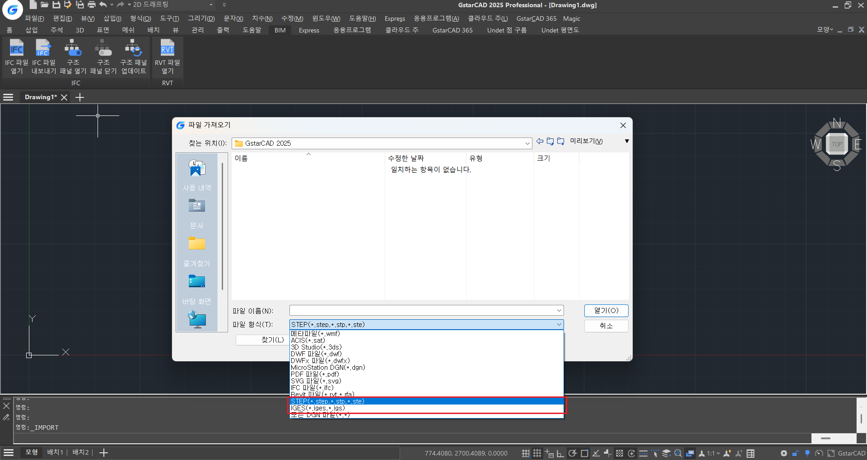Screen dimensions: 867x460
Task: Switch to the 배치1 layout tab
Action: point(55,452)
